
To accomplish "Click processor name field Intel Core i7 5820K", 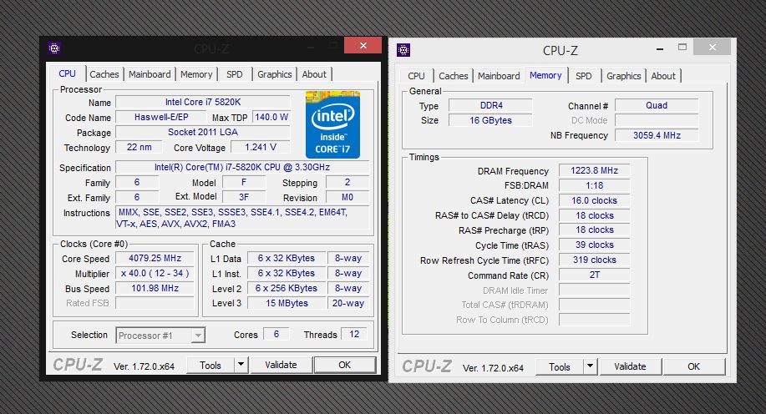I will click(x=203, y=102).
